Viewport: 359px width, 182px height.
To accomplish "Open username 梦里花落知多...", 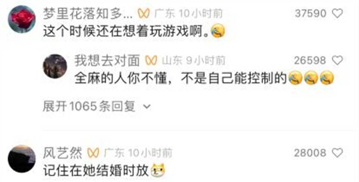I will pyautogui.click(x=88, y=14).
